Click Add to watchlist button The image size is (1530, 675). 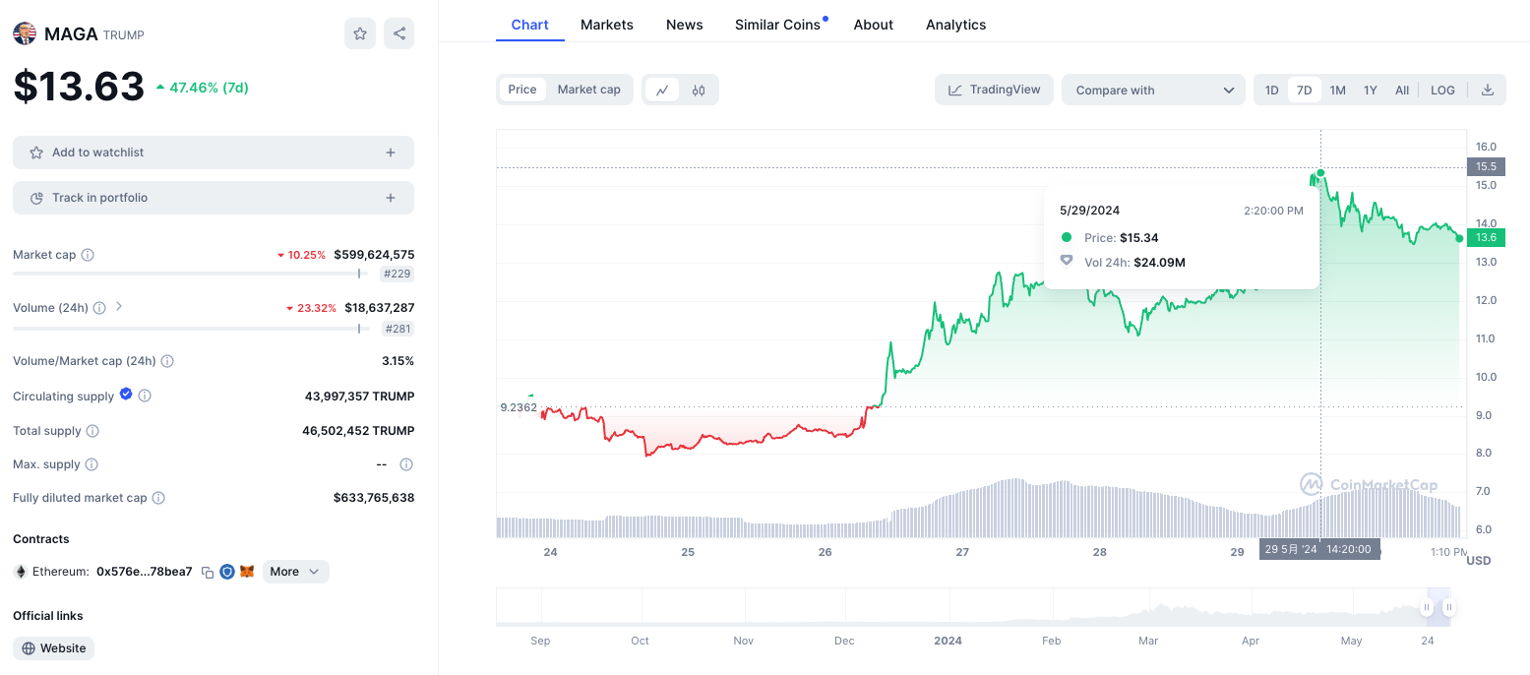214,153
